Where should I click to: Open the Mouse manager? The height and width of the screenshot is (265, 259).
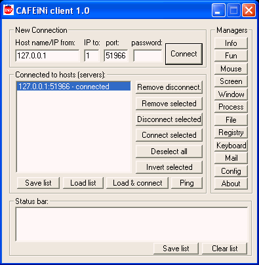(231, 69)
